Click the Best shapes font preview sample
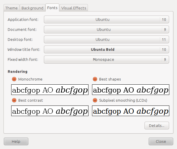Image resolution: width=177 pixels, height=149 pixels. click(131, 90)
